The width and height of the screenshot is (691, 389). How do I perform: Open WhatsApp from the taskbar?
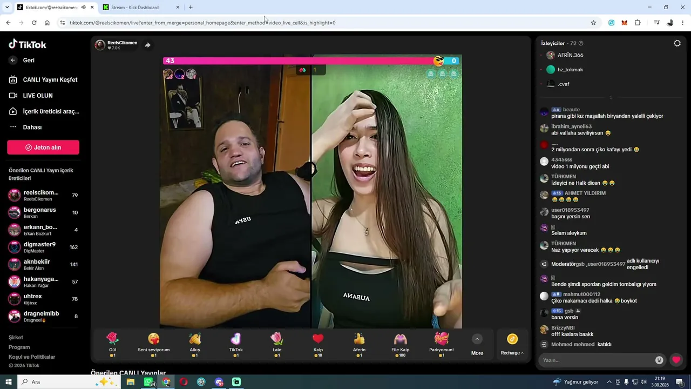tap(148, 382)
